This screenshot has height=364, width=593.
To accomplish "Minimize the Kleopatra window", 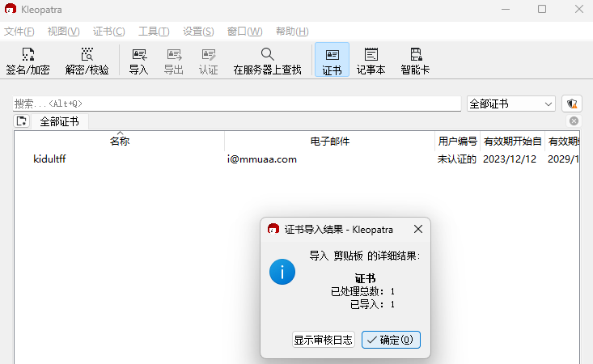I will pos(506,9).
